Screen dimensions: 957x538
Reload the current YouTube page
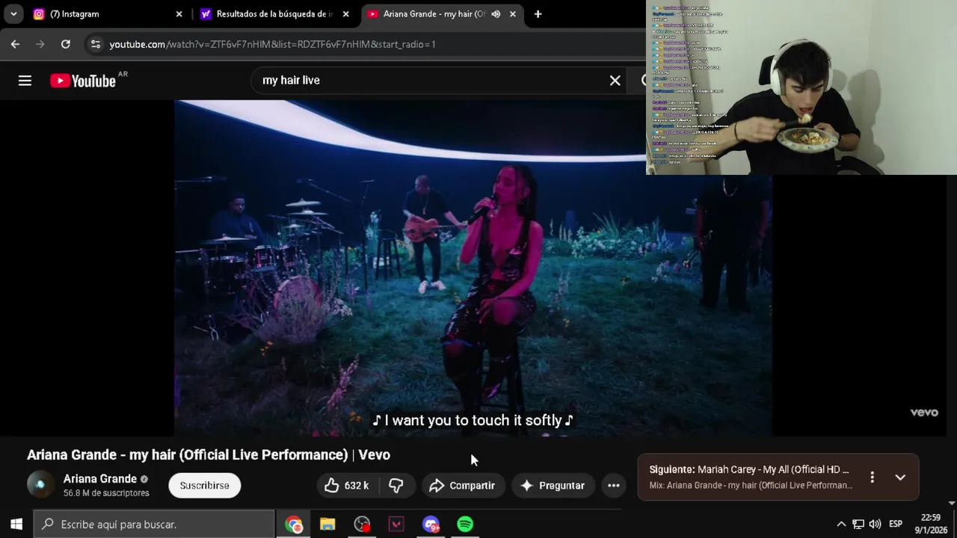tap(66, 44)
